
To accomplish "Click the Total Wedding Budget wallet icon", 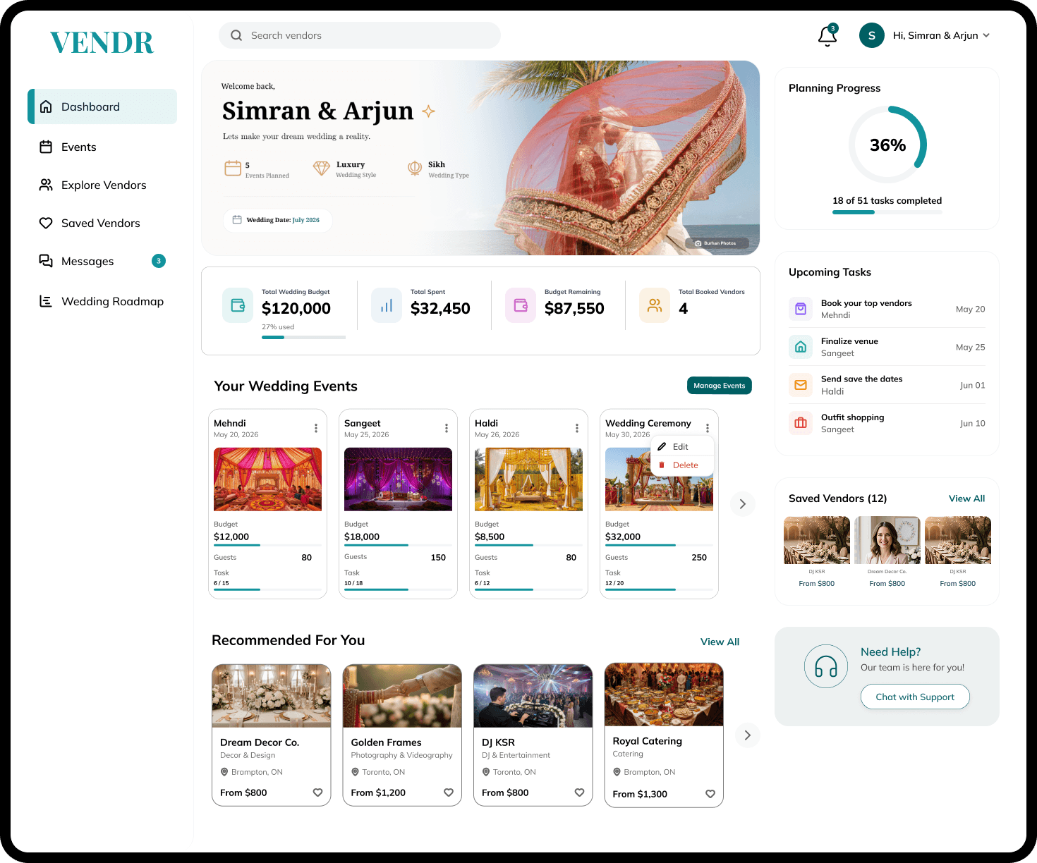I will pos(238,305).
